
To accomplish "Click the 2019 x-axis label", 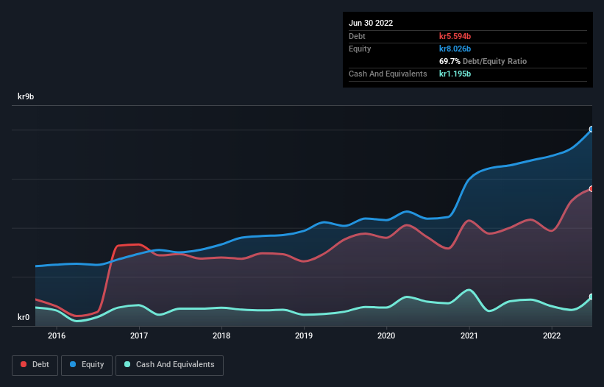I will [304, 335].
